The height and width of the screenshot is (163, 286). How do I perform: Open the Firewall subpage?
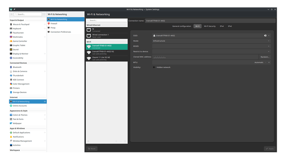tap(66, 24)
